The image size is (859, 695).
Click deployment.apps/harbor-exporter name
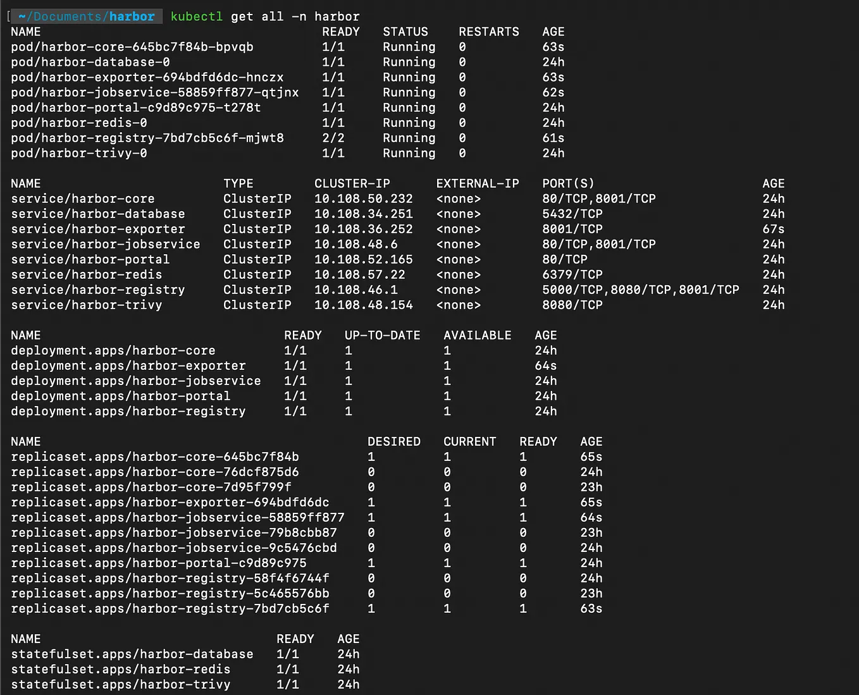pos(128,366)
